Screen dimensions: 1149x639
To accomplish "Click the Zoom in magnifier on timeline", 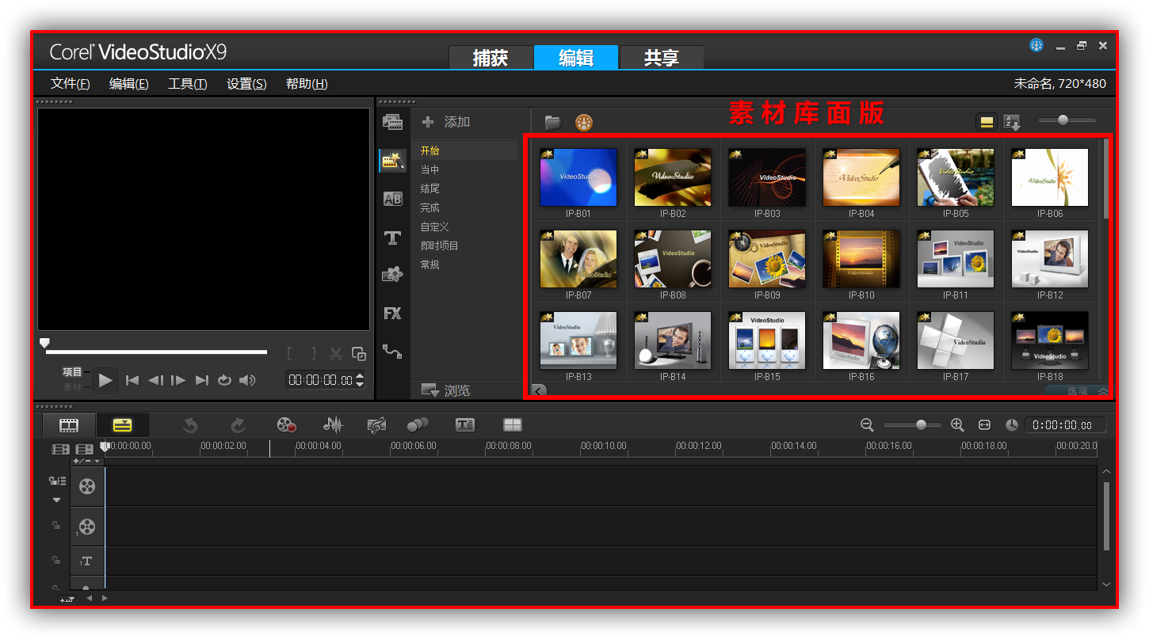I will coord(957,425).
